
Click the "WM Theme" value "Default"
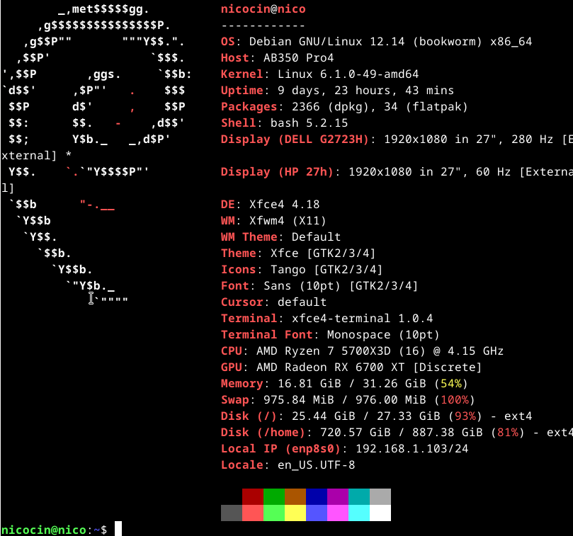[x=316, y=236]
